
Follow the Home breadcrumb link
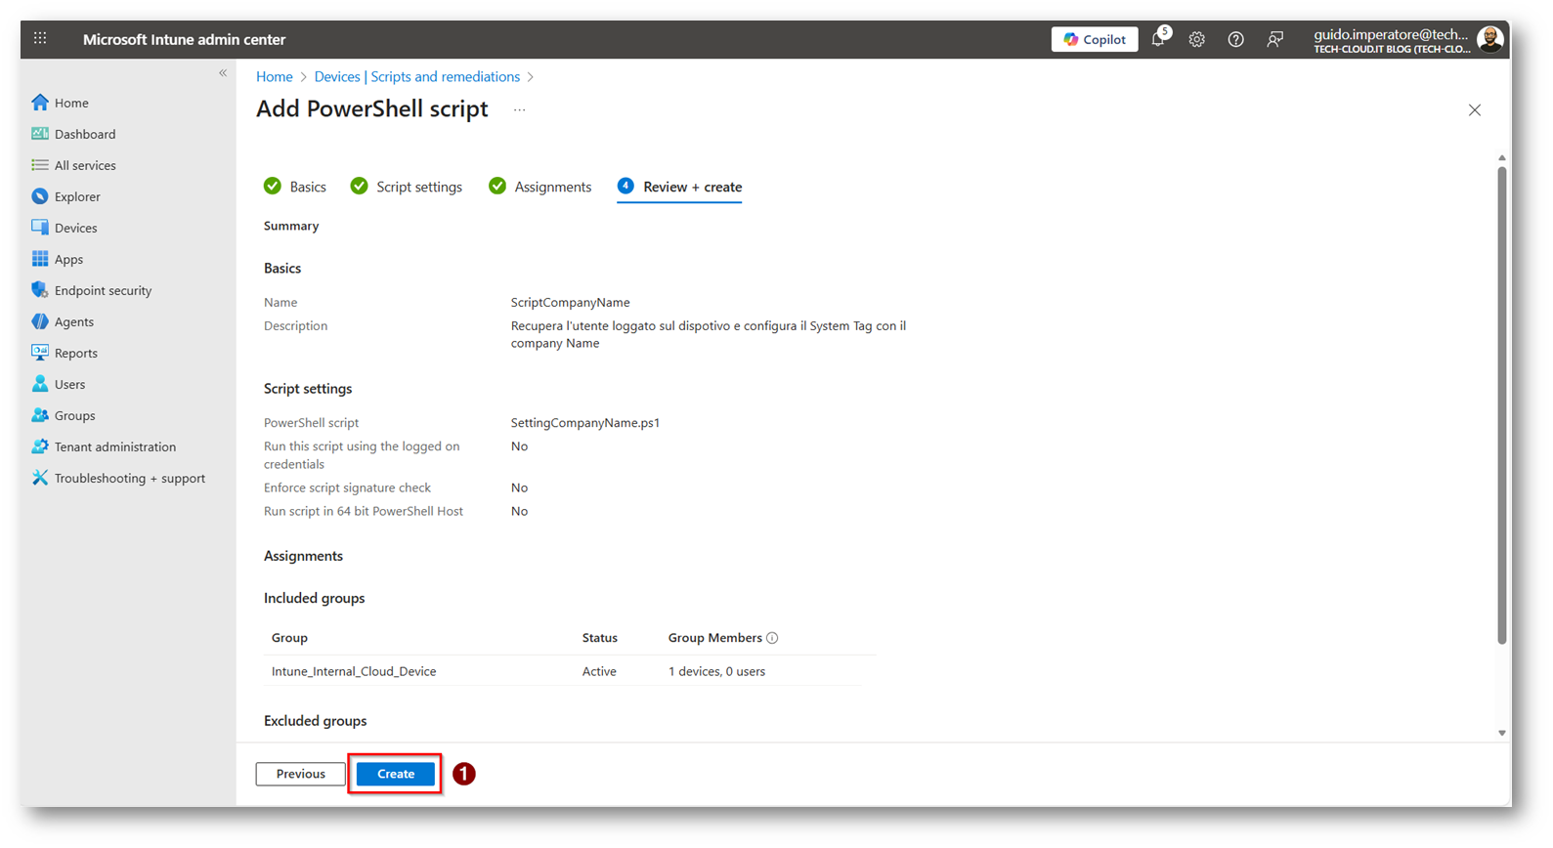(274, 77)
